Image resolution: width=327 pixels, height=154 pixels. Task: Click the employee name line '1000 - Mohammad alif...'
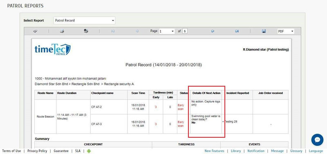pos(70,78)
